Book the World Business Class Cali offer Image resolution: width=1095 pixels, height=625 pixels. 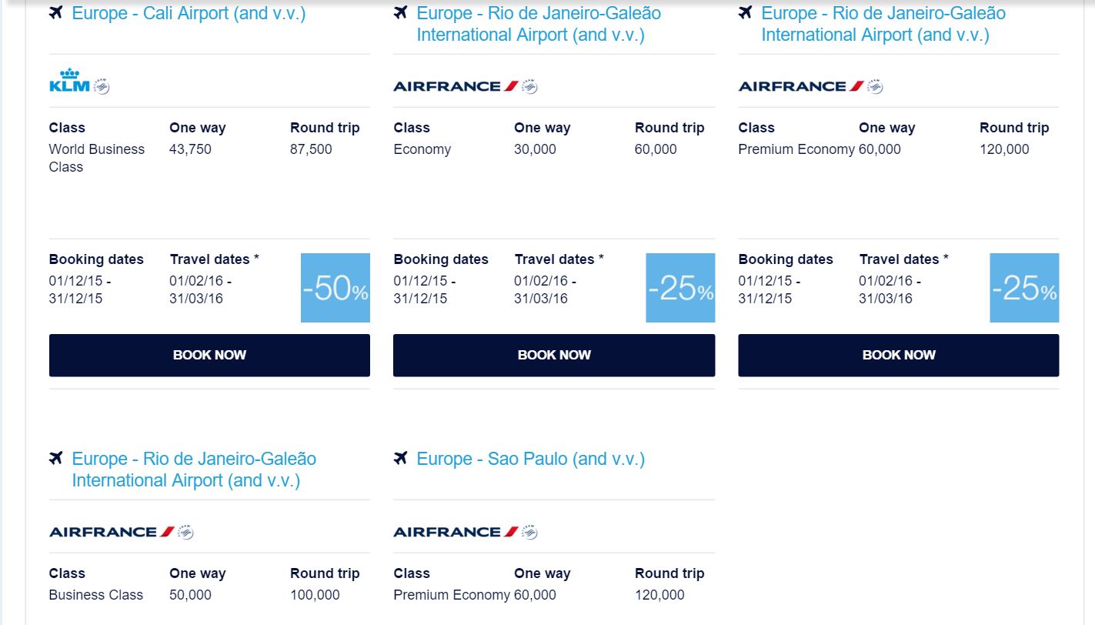[209, 355]
